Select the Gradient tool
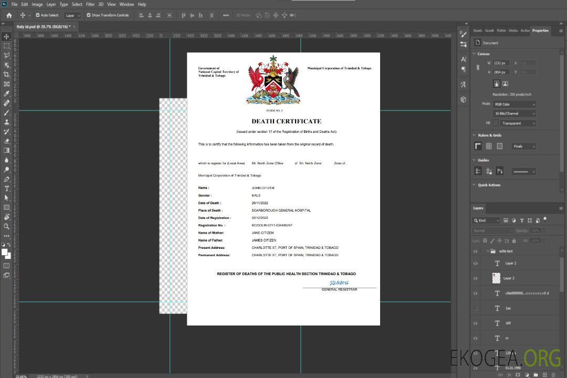The image size is (567, 378). coord(6,151)
